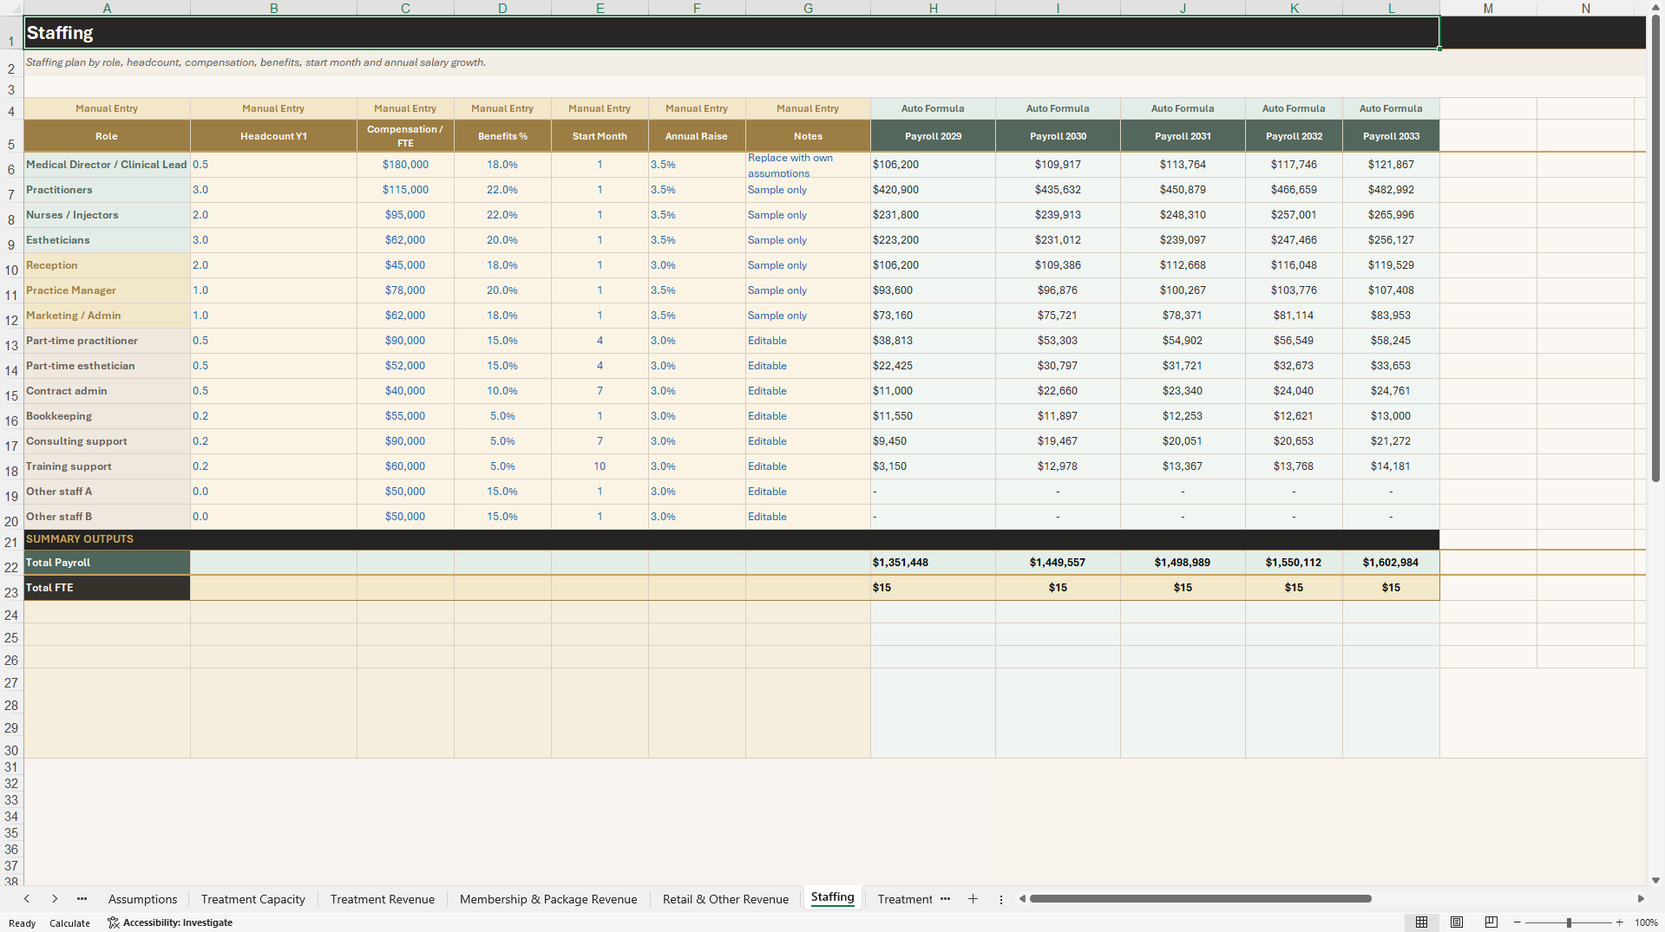Zoom in with plus icon
1665x932 pixels.
(1619, 922)
